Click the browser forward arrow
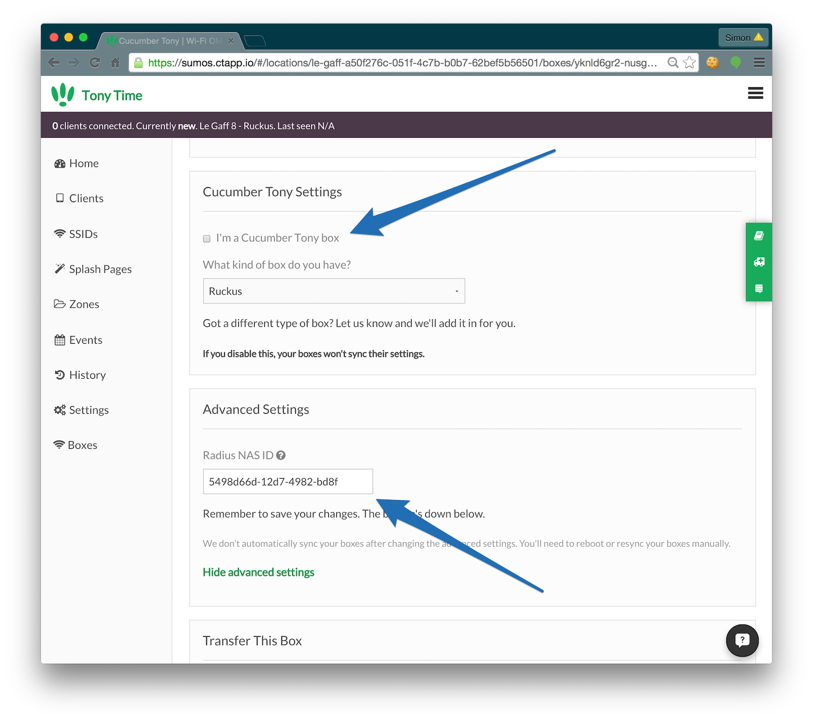 point(74,62)
